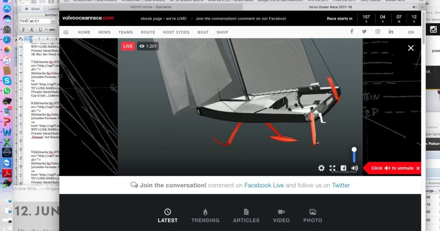The width and height of the screenshot is (440, 231).
Task: Click the 'Race starts in' countdown days value 157
Action: [x=366, y=17]
